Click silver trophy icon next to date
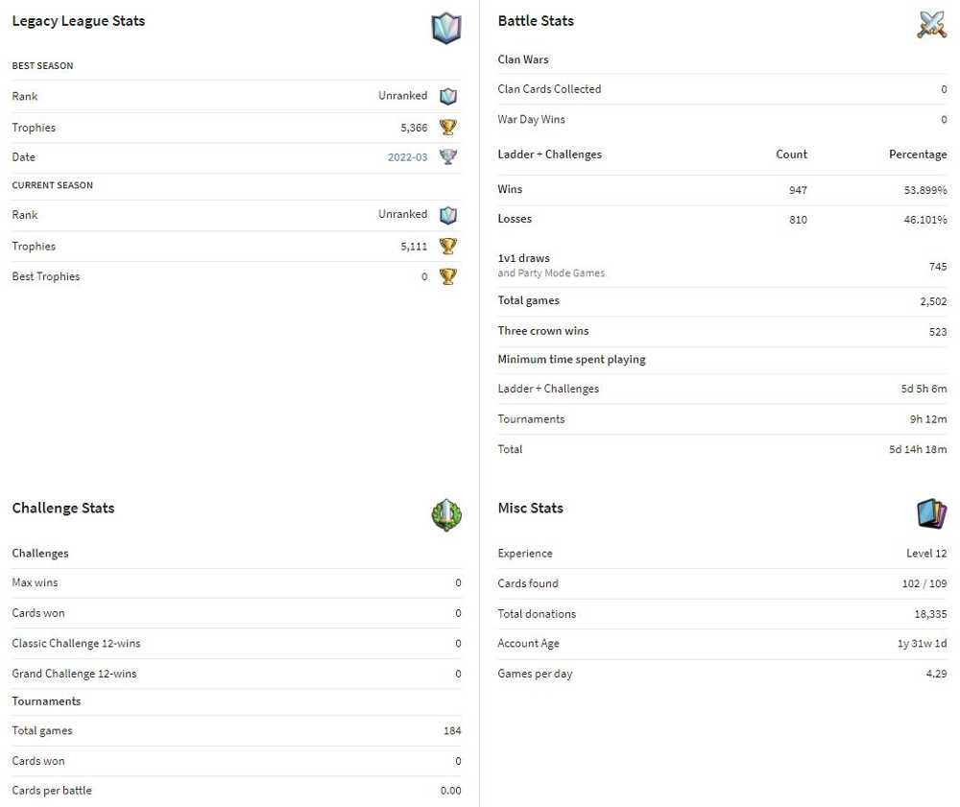Screen dimensions: 960x807 (448, 156)
